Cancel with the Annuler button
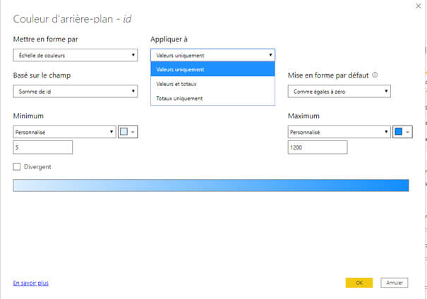Image resolution: width=427 pixels, height=299 pixels. pyautogui.click(x=395, y=283)
